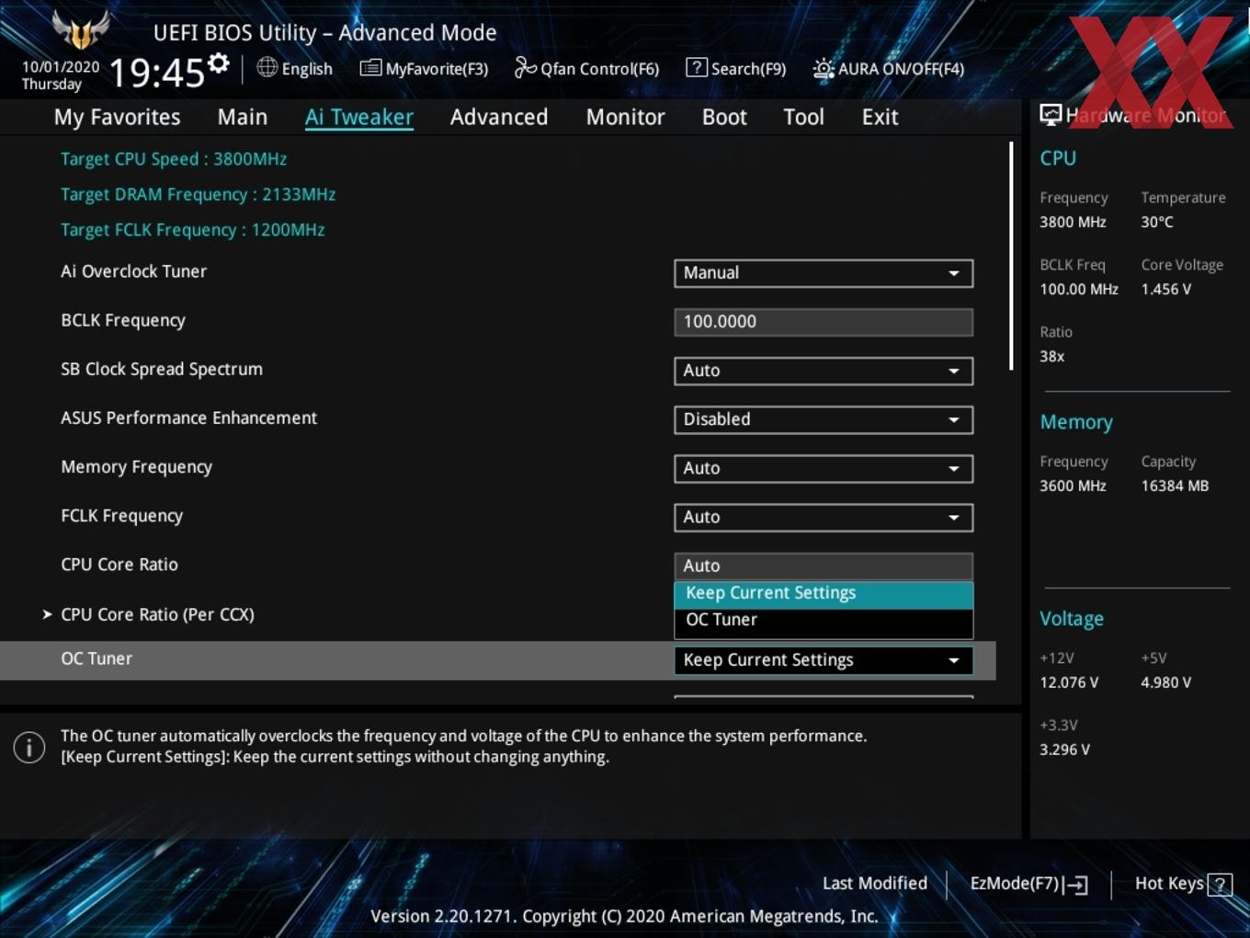Click the info icon in help panel
The image size is (1250, 938).
[x=29, y=747]
